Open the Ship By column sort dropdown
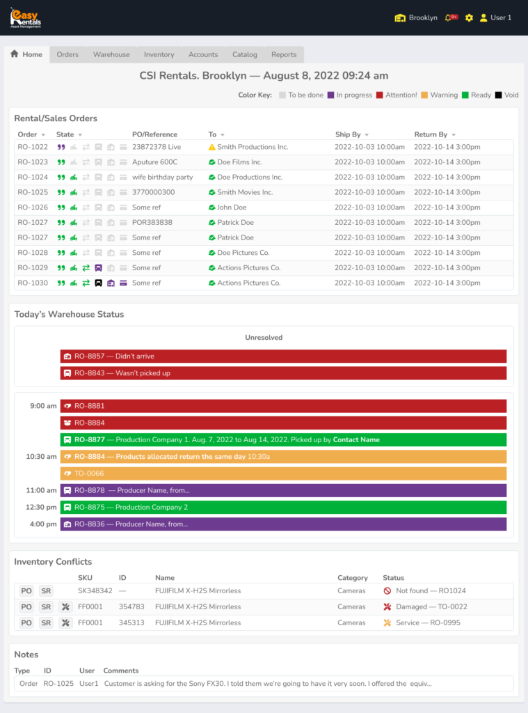The height and width of the screenshot is (713, 528). [367, 135]
